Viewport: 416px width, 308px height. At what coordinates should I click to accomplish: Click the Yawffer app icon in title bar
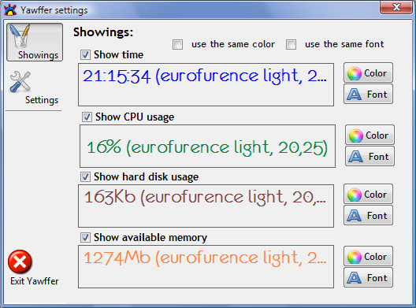tap(10, 9)
